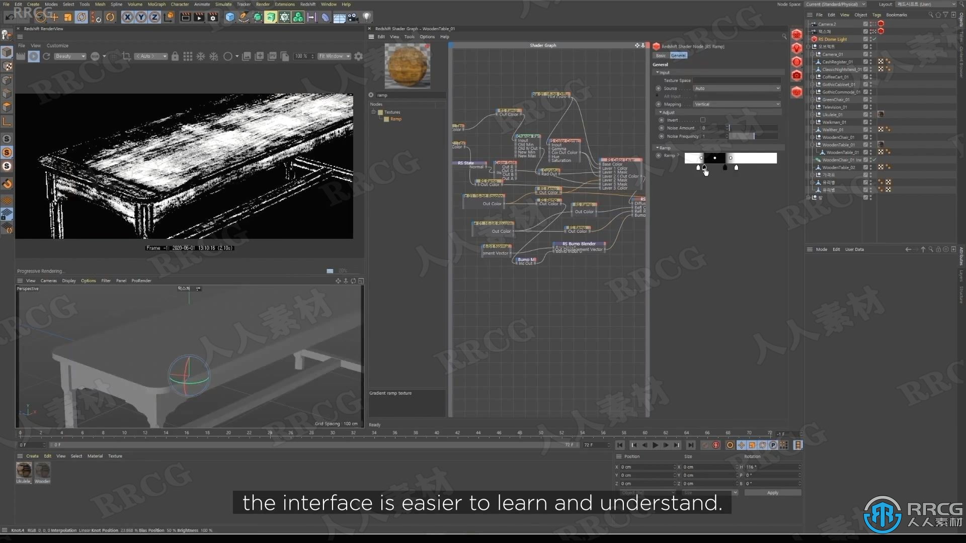This screenshot has width=966, height=543.
Task: Go to end of timeline
Action: [x=691, y=445]
